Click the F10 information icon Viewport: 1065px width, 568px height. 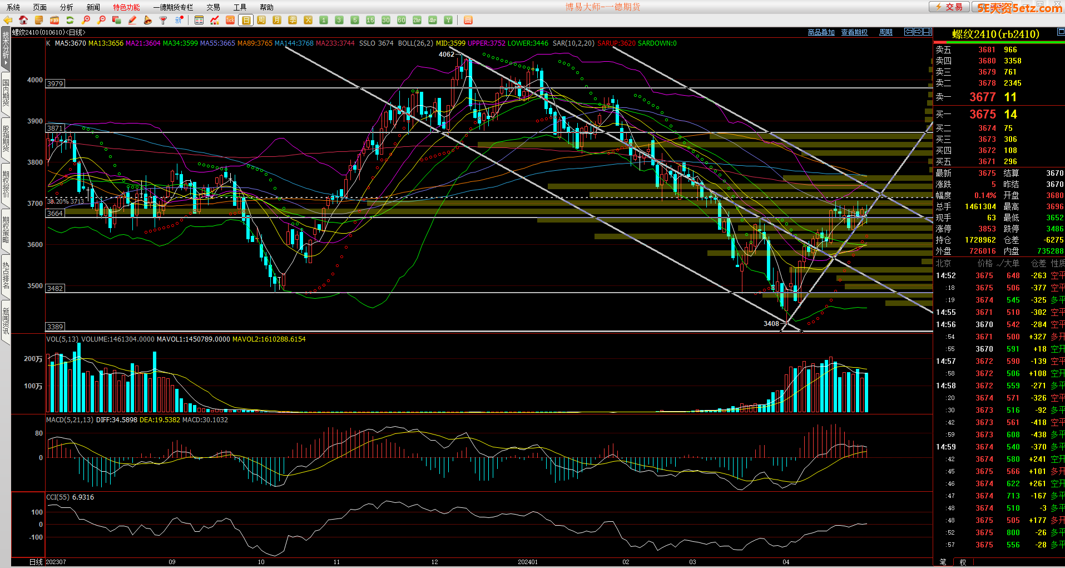(x=55, y=21)
